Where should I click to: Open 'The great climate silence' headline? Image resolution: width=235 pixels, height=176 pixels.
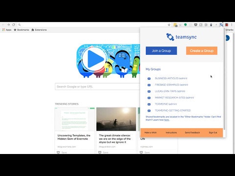(x=115, y=139)
